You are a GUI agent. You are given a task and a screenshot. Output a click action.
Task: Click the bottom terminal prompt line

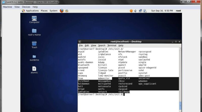[x=101, y=94]
